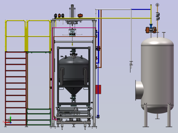Select the hanging lance below the white pipe
This screenshot has width=178, height=133.
(131, 66)
